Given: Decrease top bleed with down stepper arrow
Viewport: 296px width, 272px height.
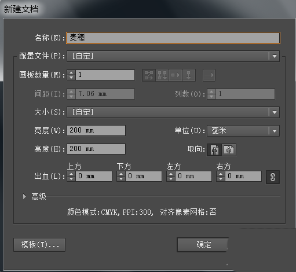Looking at the screenshot, I should tap(71, 179).
